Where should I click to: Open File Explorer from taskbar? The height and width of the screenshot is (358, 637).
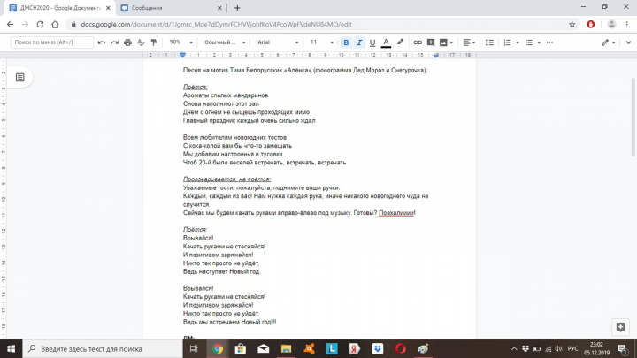(286, 348)
